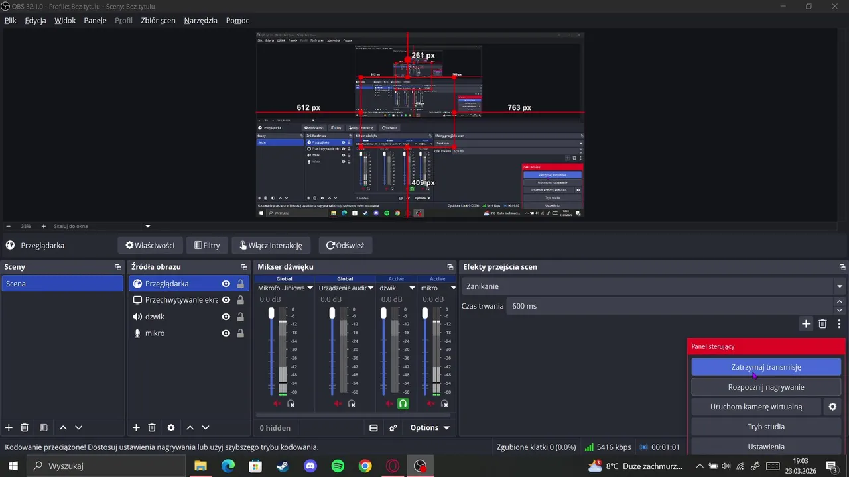Open scene filters icon in Sceny panel
Image resolution: width=849 pixels, height=477 pixels.
43,428
